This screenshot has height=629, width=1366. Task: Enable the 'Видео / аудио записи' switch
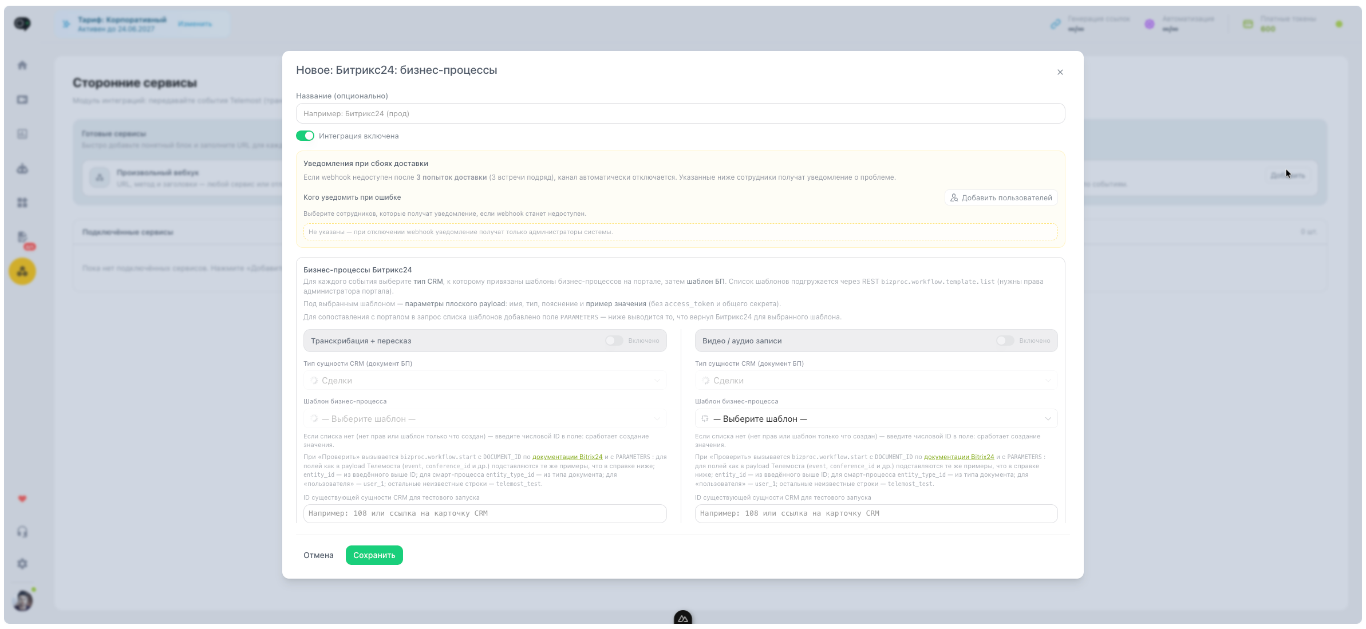[1005, 341]
